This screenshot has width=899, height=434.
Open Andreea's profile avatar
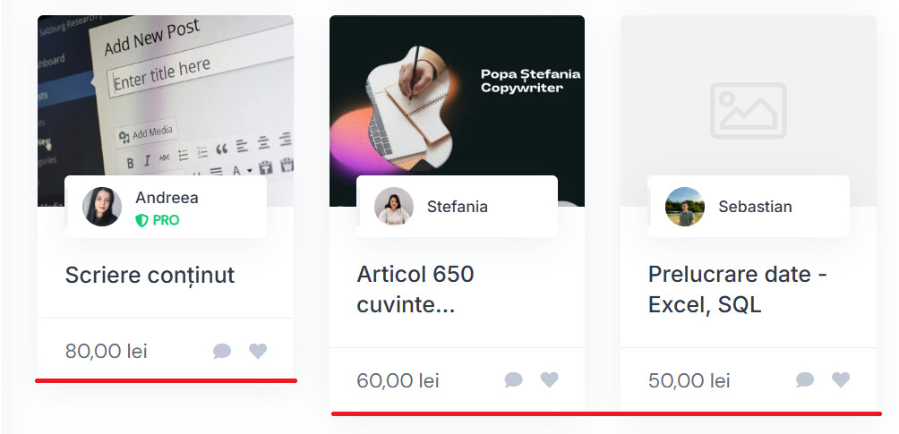(102, 207)
